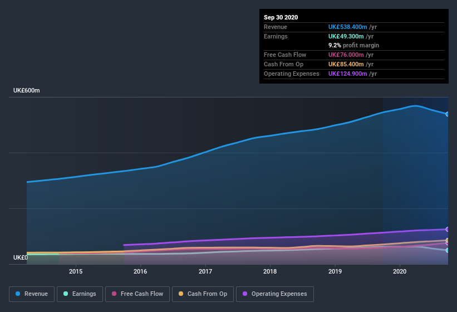
Task: Click the UK£600m y-axis label
Action: 27,90
